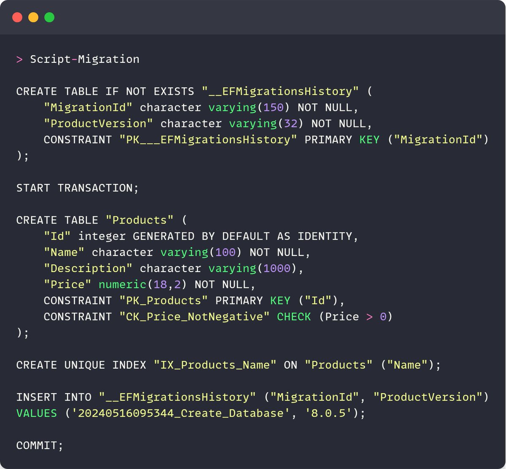
Task: Click "IX_Products_Name" index name
Action: coord(215,365)
